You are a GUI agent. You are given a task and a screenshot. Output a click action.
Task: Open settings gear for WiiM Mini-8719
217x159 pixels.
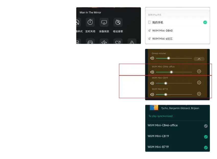[x=199, y=94]
